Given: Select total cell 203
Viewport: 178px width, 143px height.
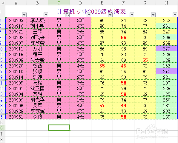Looking at the screenshot, I should click(x=167, y=111).
